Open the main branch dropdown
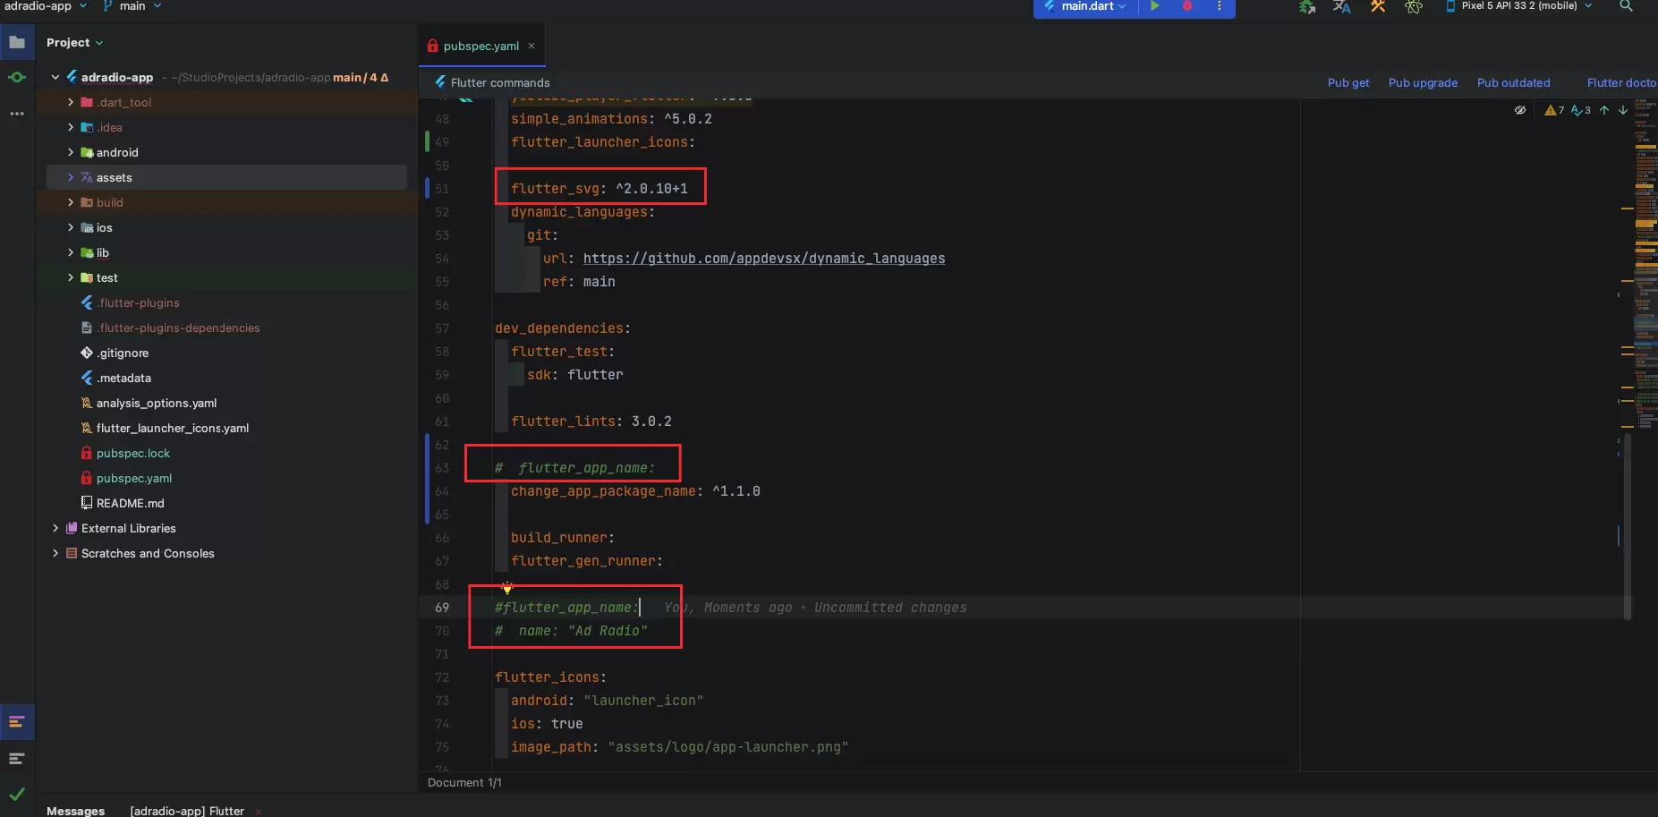Viewport: 1658px width, 817px height. [132, 6]
